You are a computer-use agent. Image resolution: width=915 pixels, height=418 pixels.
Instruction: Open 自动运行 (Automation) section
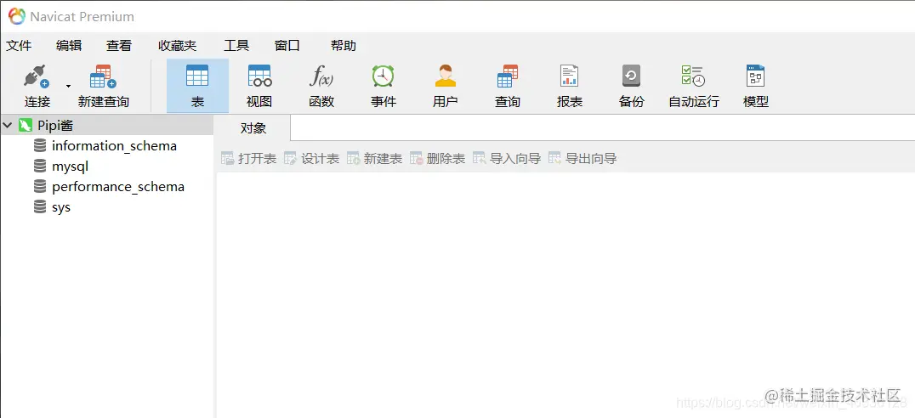point(694,87)
